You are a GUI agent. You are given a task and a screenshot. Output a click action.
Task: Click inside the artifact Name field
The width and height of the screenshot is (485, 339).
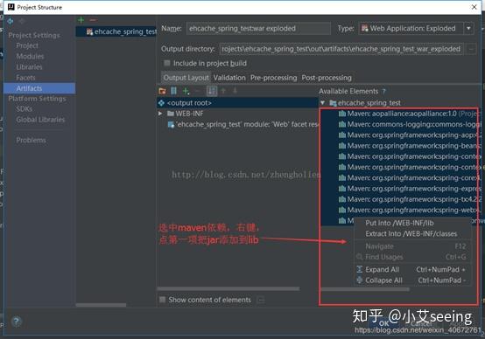pos(258,29)
